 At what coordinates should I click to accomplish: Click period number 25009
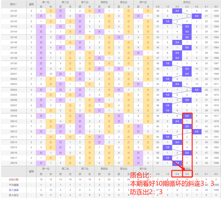coord(14,116)
